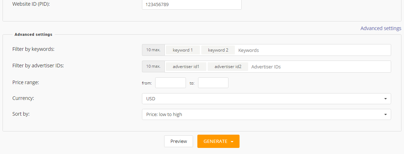Click the price range 'from' field
The image size is (404, 154).
tap(171, 83)
